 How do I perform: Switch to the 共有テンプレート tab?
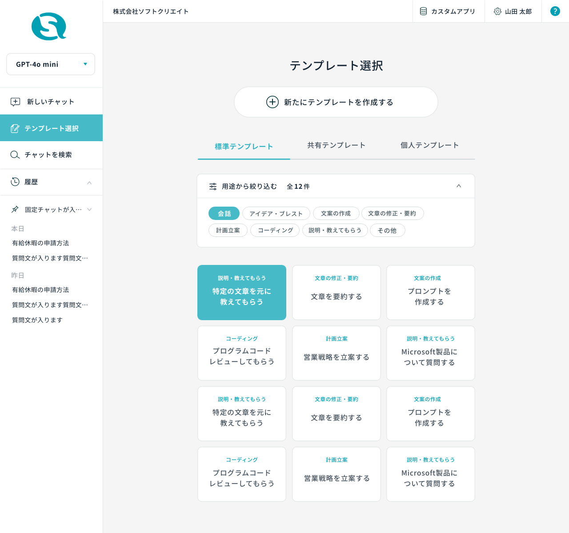pyautogui.click(x=337, y=145)
